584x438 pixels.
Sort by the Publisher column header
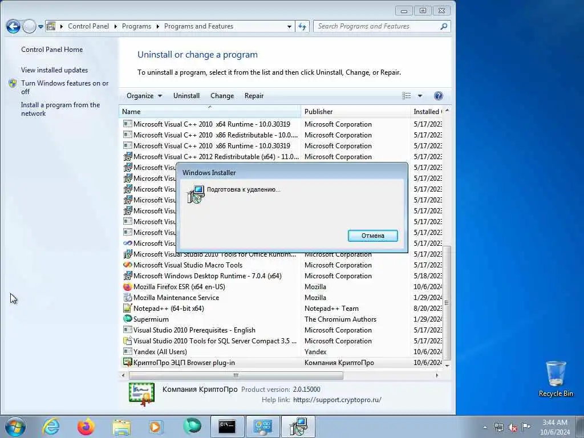click(355, 111)
